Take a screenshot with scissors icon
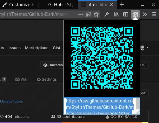The height and width of the screenshot is (123, 159). [89, 14]
